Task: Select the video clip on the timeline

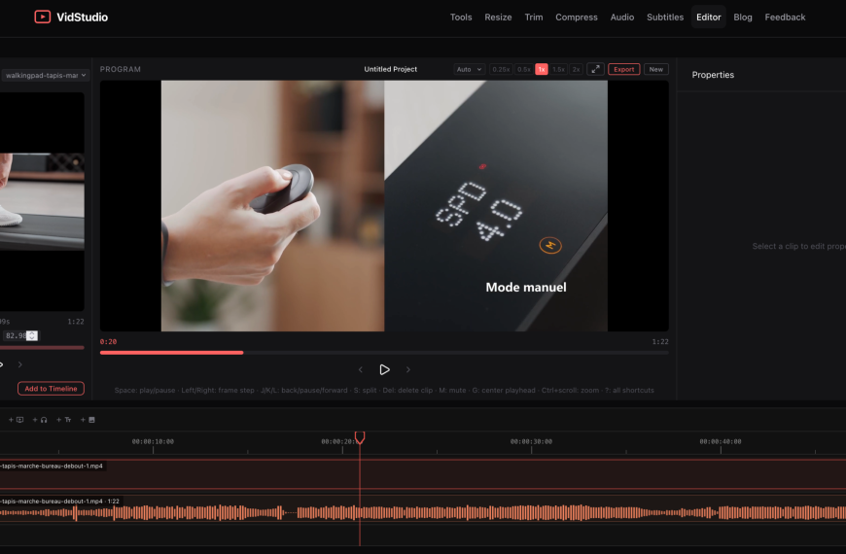Action: click(423, 474)
